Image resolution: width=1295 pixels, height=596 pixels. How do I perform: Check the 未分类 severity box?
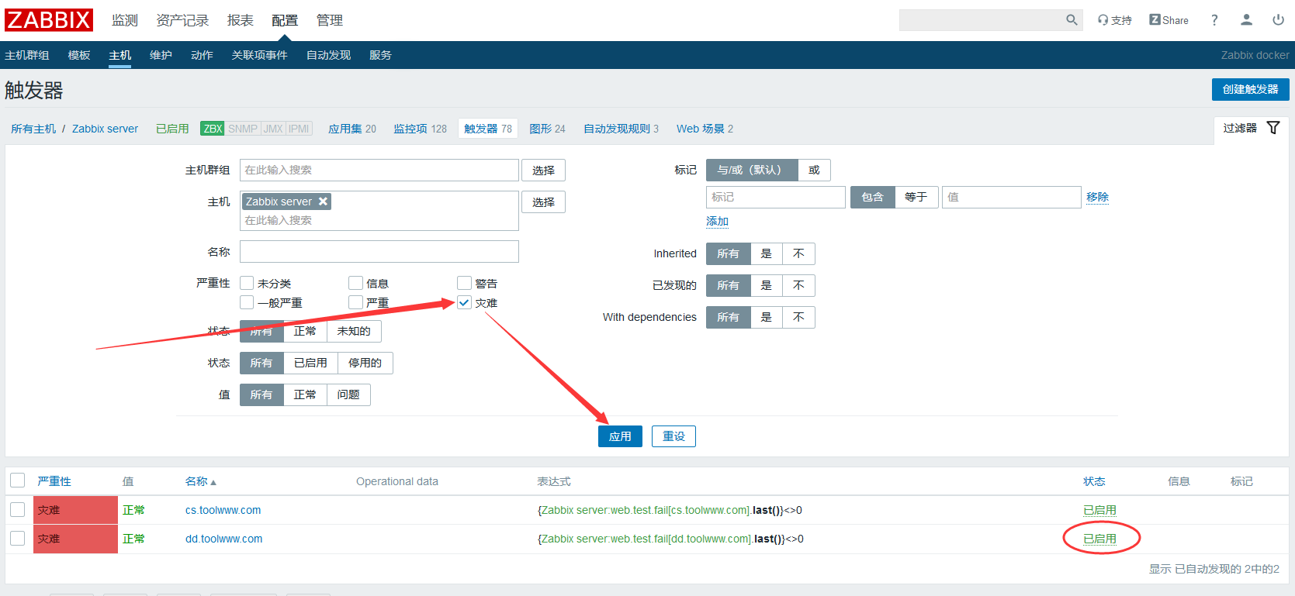247,283
